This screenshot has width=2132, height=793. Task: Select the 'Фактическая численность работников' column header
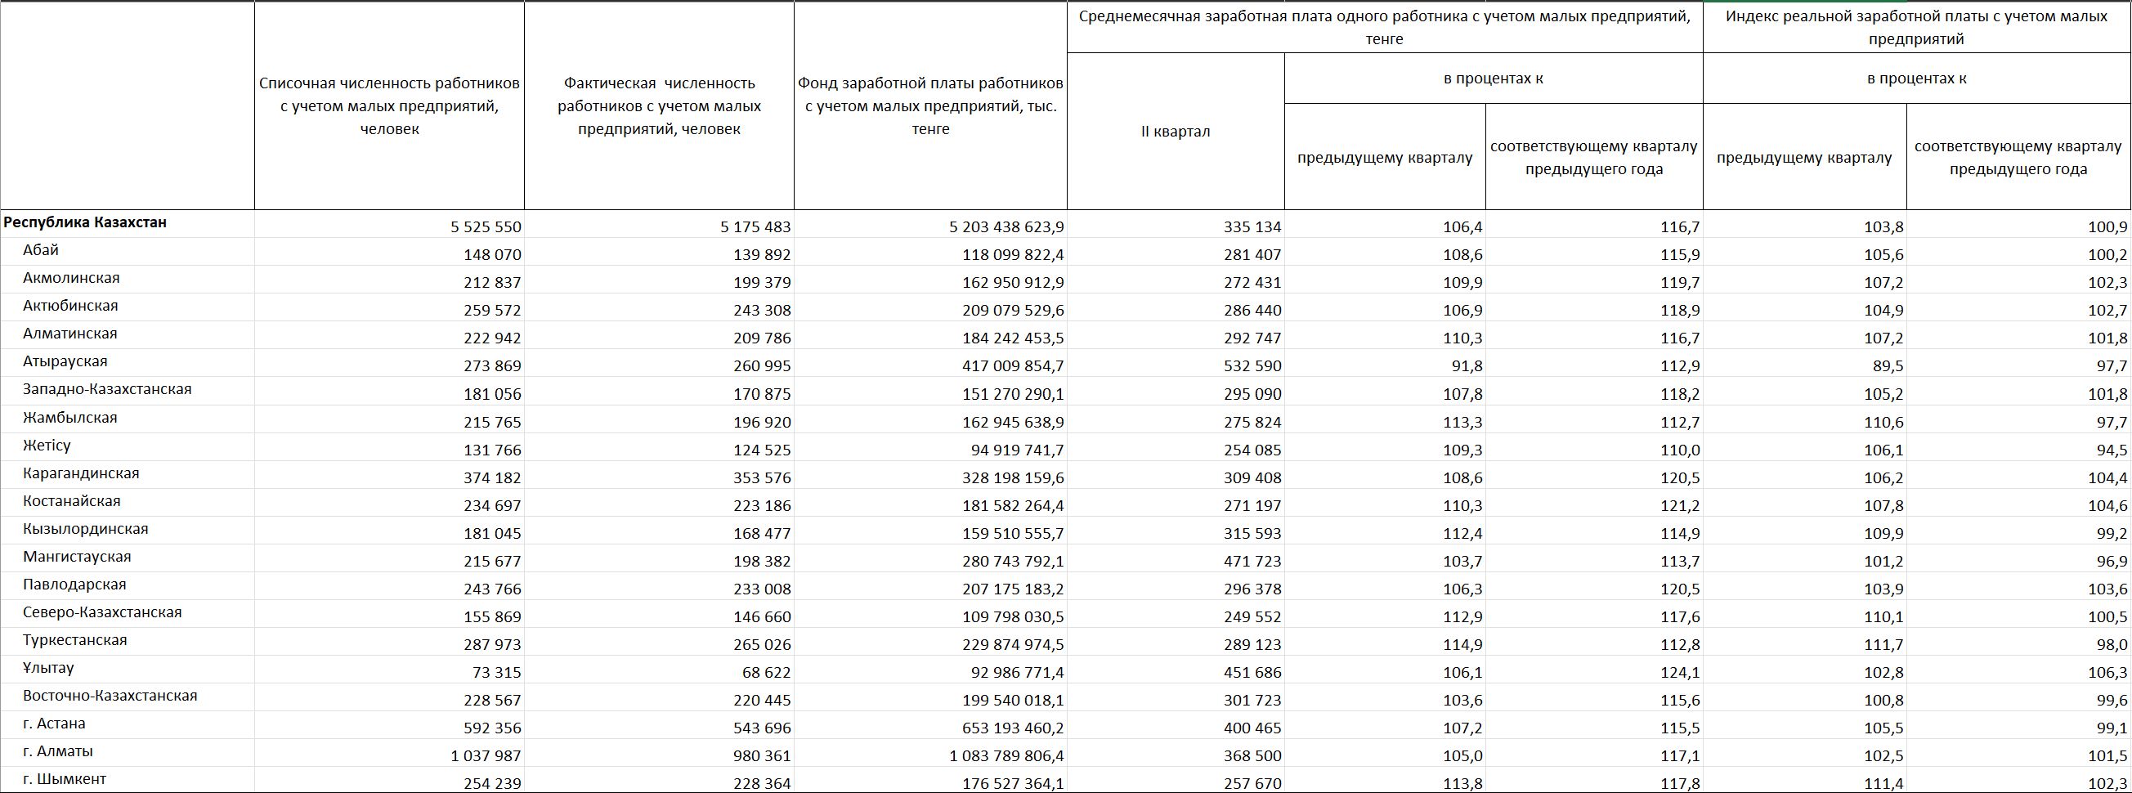(x=659, y=106)
